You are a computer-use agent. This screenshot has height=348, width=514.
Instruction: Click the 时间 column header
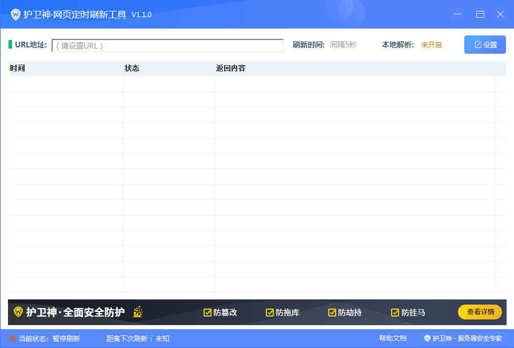(x=17, y=69)
